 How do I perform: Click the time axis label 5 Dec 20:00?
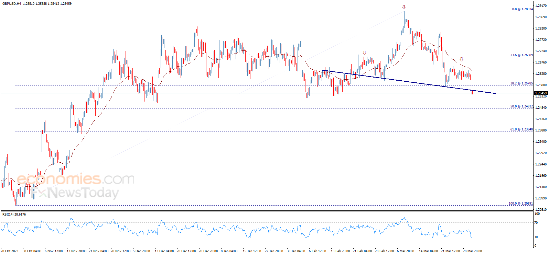[x=142, y=251]
